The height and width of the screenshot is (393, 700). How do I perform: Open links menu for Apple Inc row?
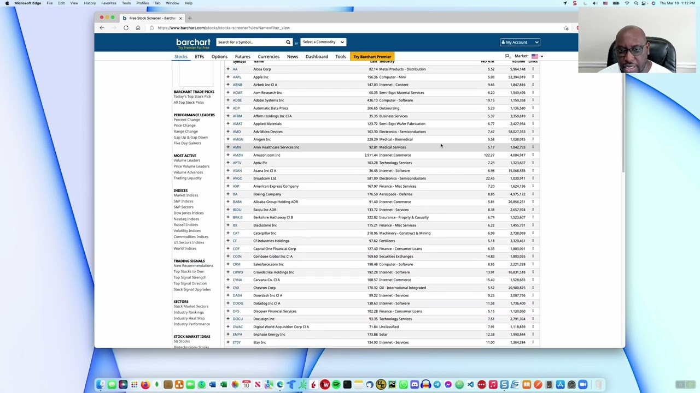[x=533, y=77]
